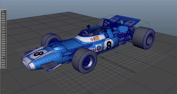Click the Miniz button
Image resolution: width=177 pixels, height=94 pixels.
coord(3,27)
